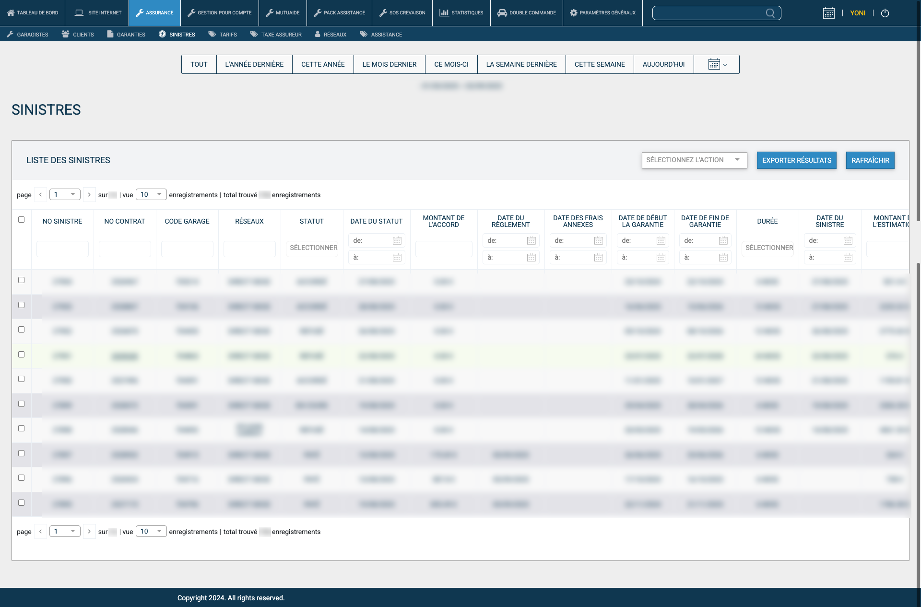
Task: Expand the Statut filter dropdown
Action: (312, 248)
